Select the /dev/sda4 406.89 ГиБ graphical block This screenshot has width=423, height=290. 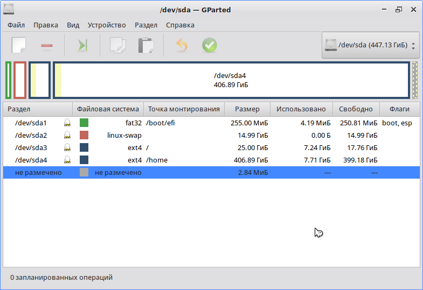click(x=231, y=80)
